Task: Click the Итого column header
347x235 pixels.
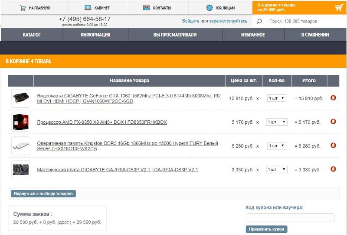Action: (x=309, y=80)
